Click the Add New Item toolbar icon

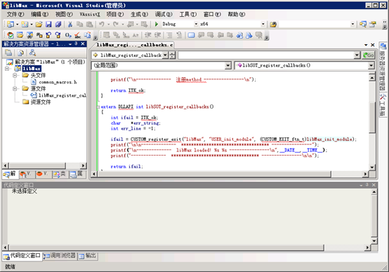click(x=25, y=24)
